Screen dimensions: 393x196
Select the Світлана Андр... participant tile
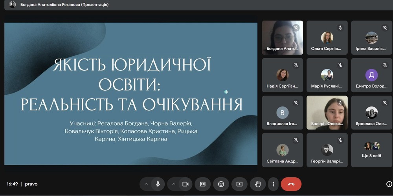(283, 150)
